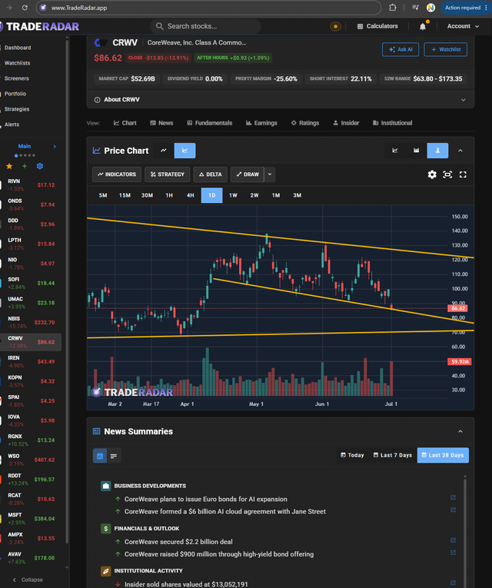Open the browser profile avatar

pos(430,8)
